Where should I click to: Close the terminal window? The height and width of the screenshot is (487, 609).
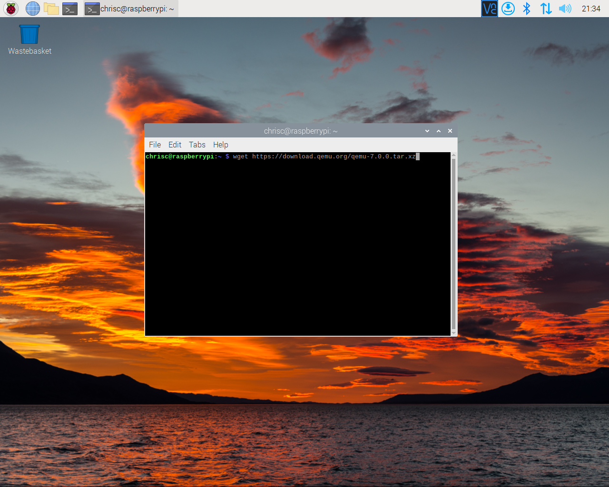coord(450,131)
